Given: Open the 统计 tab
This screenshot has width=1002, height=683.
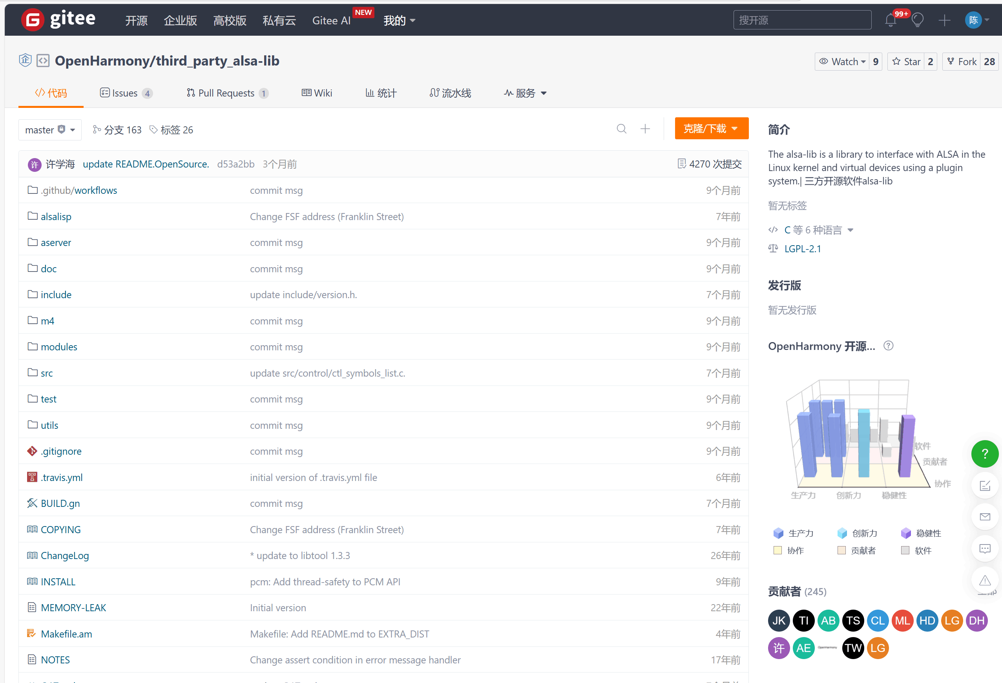Looking at the screenshot, I should tap(381, 93).
